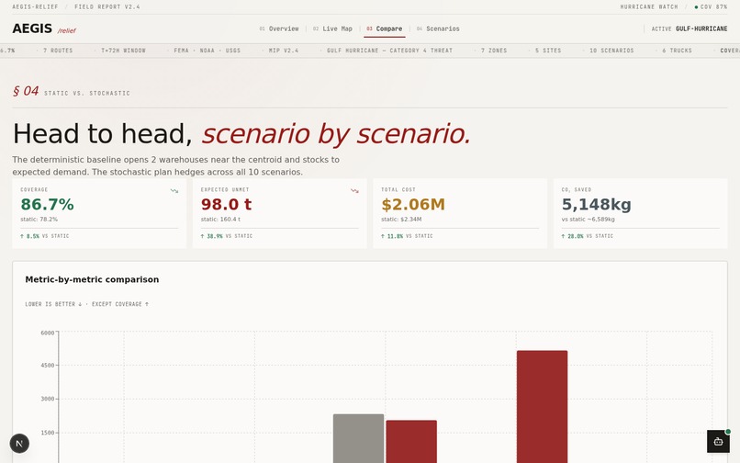The height and width of the screenshot is (463, 740).
Task: Click the CO2 Saved 5,148kg value
Action: coord(596,205)
